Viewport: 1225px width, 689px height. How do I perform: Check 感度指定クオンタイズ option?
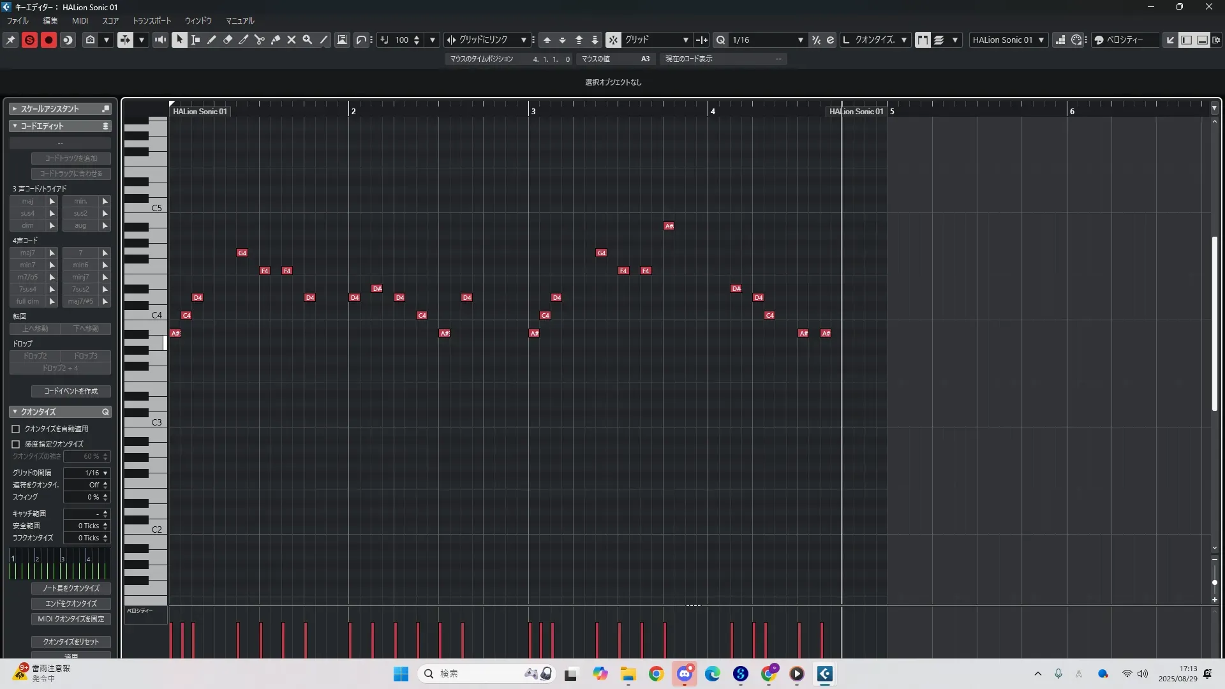coord(16,444)
